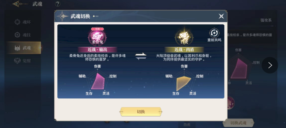Close the 武魂切换 dialog

coord(221,16)
